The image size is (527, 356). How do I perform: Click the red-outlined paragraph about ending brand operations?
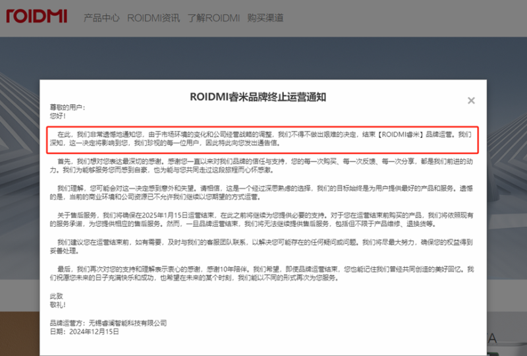tap(263, 138)
